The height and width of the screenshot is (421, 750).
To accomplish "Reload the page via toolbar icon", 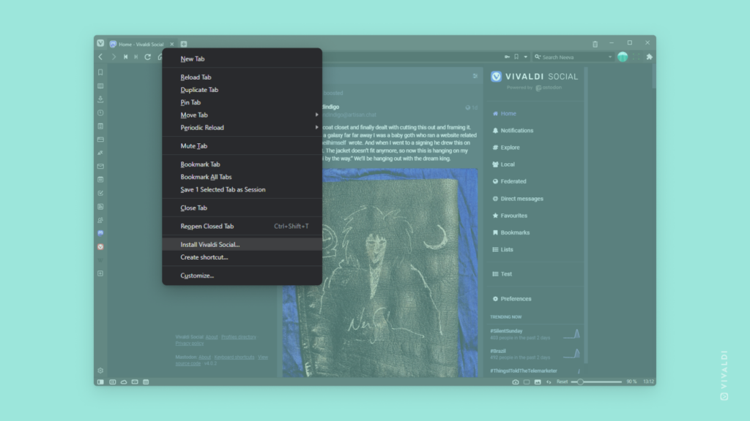I will pos(148,57).
